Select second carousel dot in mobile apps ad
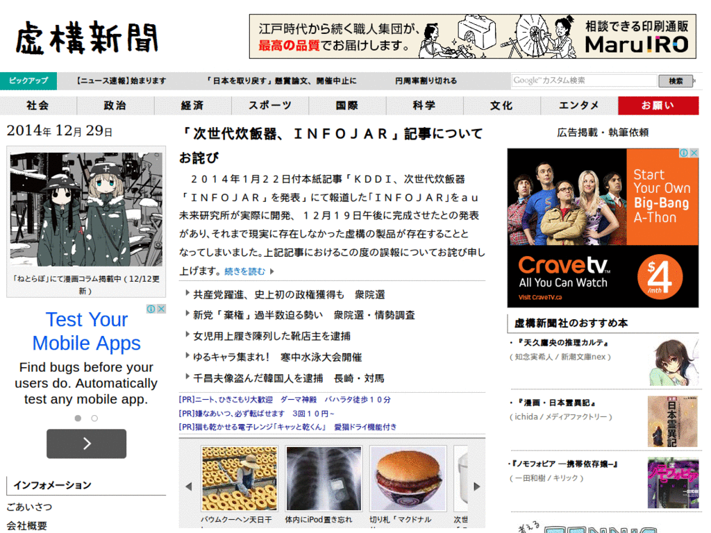 point(94,418)
